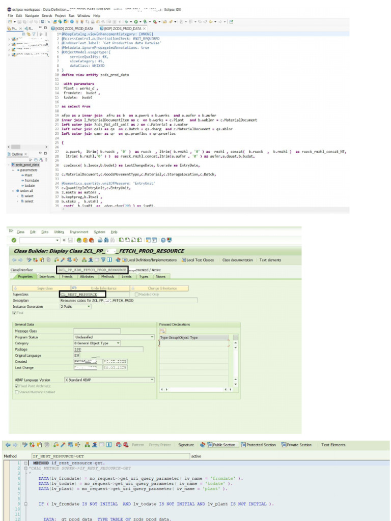Screen dimensions: 391x521
Task: Select the [KSD] ZCDS_PROD_DATA editor tab
Action: tap(72, 28)
